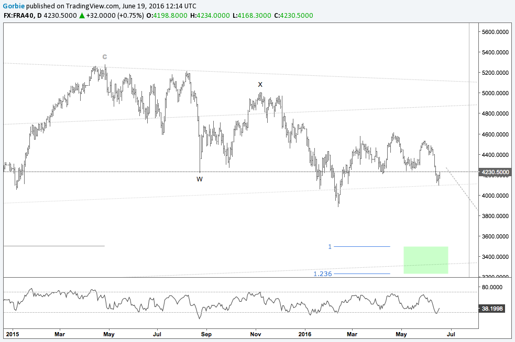Click the 5400.0000 price axis label
This screenshot has height=342, width=515.
[495, 52]
